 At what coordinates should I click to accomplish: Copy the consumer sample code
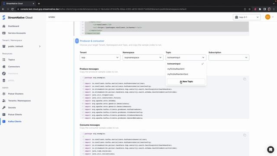[245, 135]
